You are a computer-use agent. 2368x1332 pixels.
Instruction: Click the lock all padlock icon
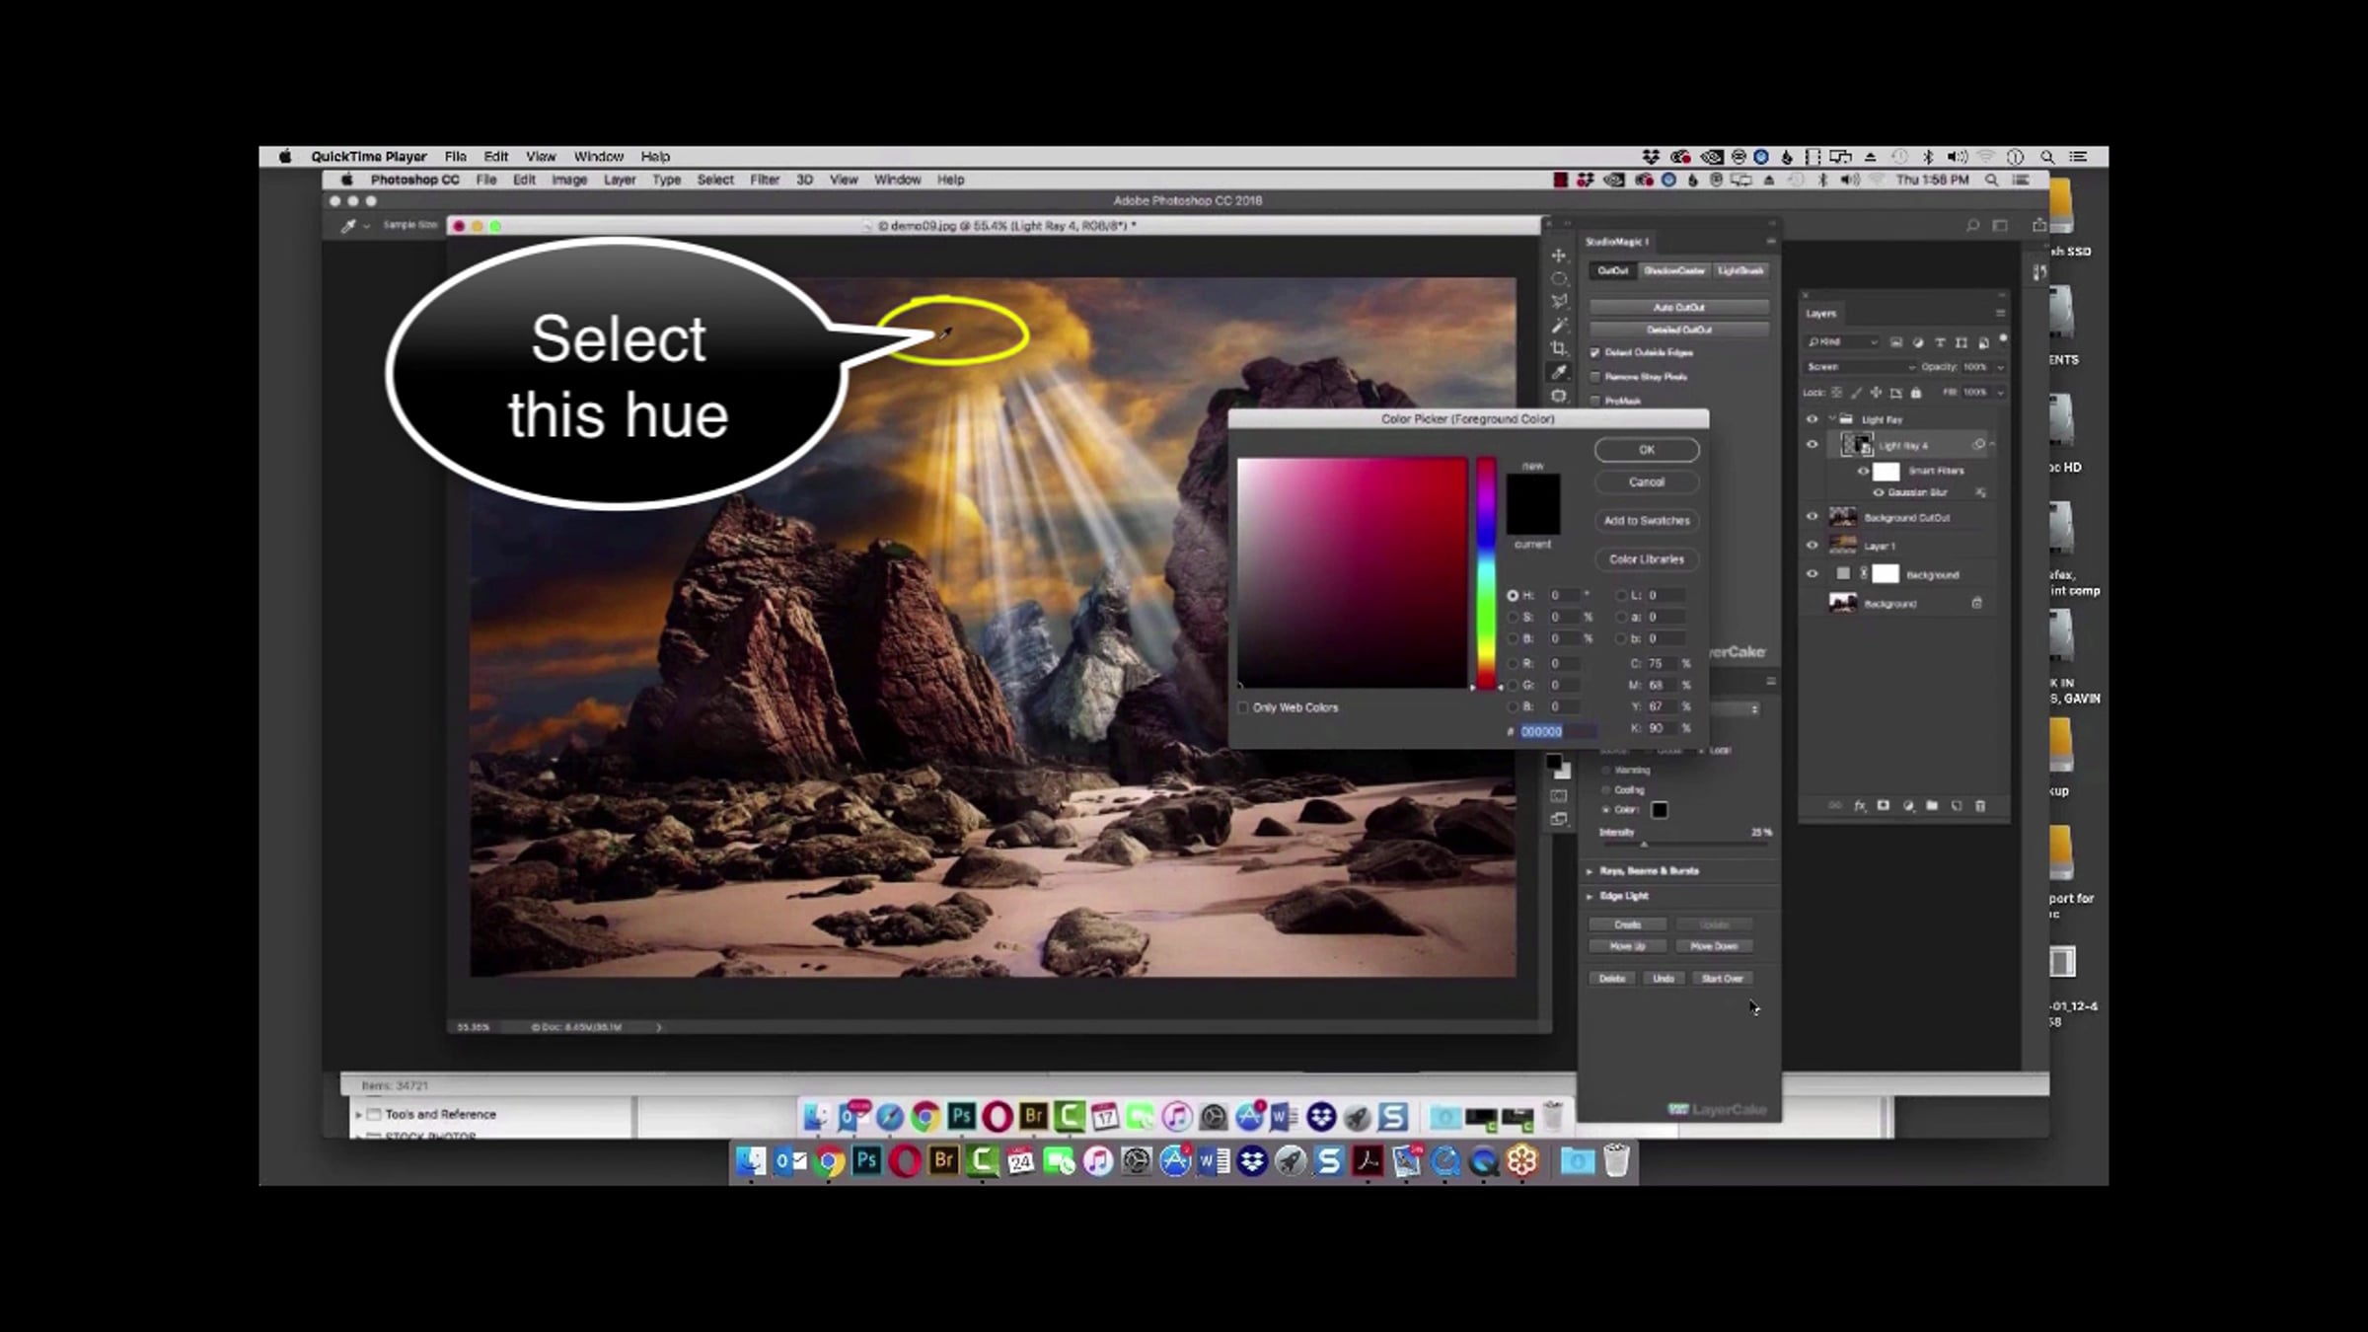1916,393
